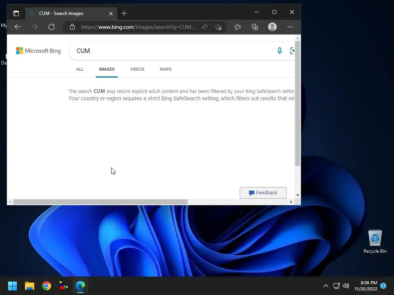Add this page to favorites
394x295 pixels.
(219, 27)
